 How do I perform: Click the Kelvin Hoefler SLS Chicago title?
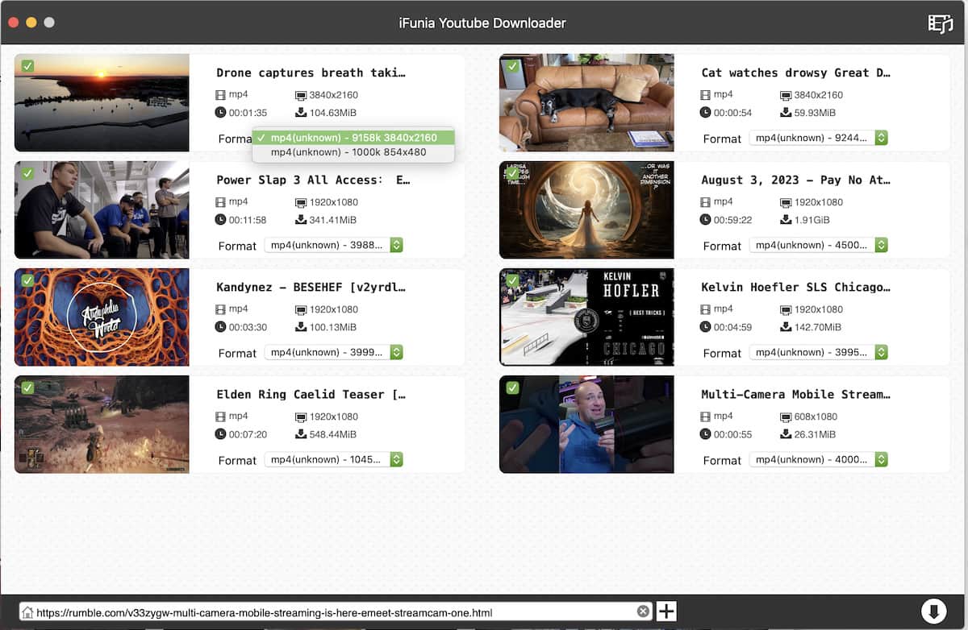[x=795, y=287]
